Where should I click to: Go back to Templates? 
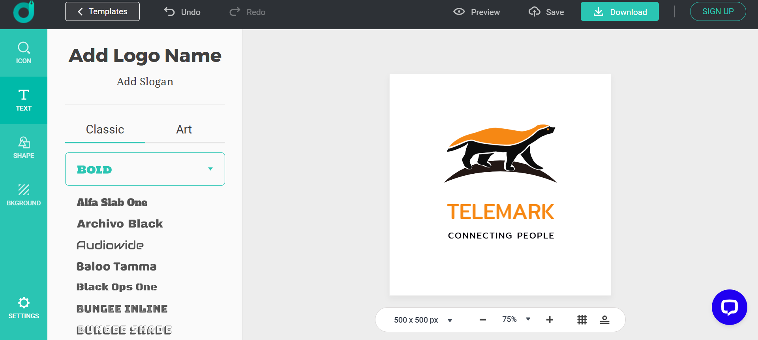(x=102, y=11)
